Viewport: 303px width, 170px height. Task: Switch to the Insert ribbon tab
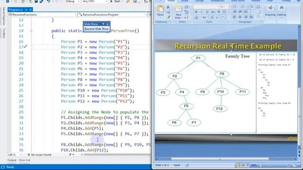click(185, 1)
